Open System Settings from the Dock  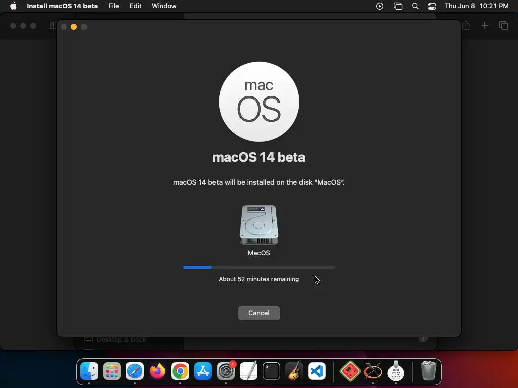tap(226, 371)
